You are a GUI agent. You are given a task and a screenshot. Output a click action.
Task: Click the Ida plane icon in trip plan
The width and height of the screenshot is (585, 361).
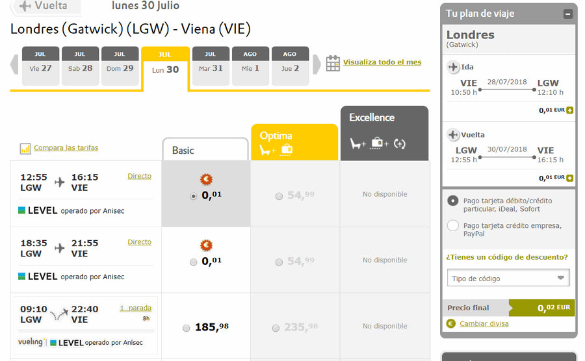[453, 67]
